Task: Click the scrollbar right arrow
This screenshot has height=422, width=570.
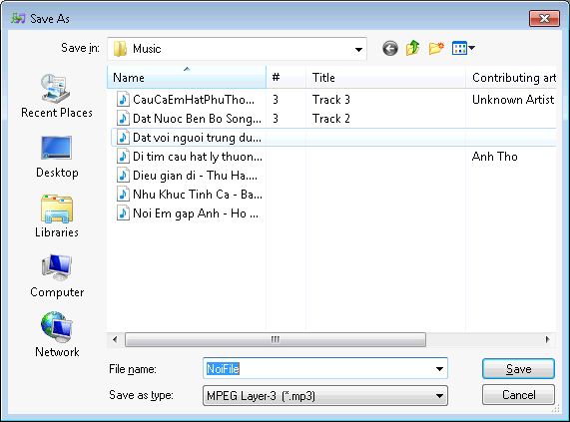Action: pyautogui.click(x=547, y=339)
